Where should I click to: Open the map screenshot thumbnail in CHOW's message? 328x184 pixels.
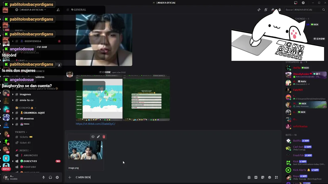click(99, 98)
